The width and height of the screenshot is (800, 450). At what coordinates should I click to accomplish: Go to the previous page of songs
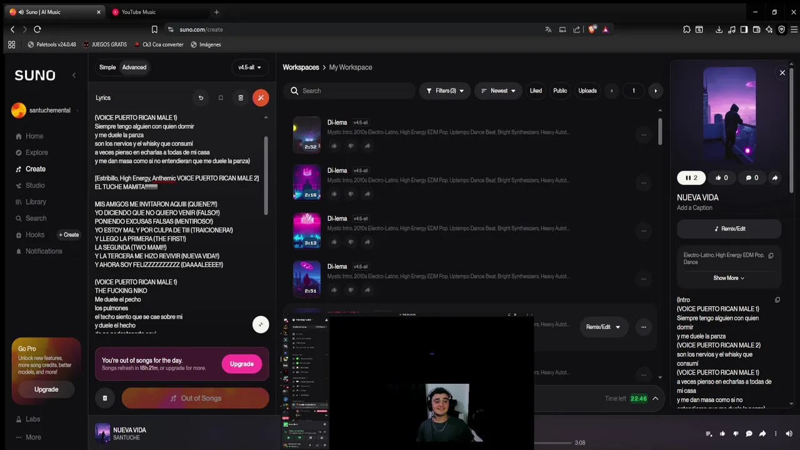[611, 91]
